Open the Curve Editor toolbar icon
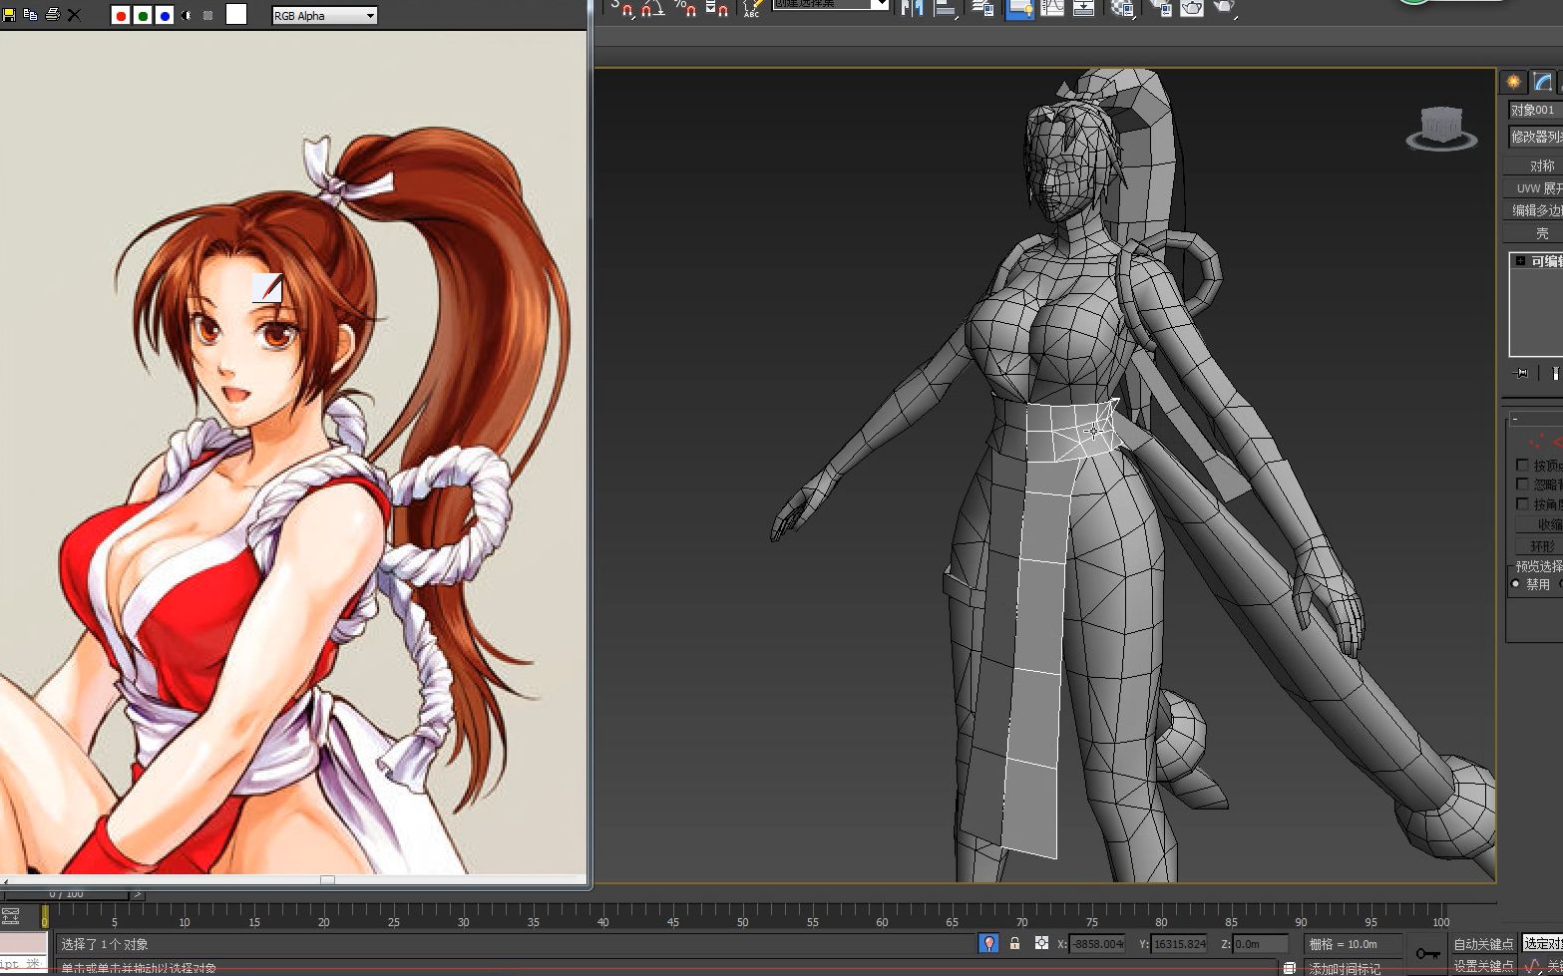The image size is (1563, 976). coord(1052,9)
